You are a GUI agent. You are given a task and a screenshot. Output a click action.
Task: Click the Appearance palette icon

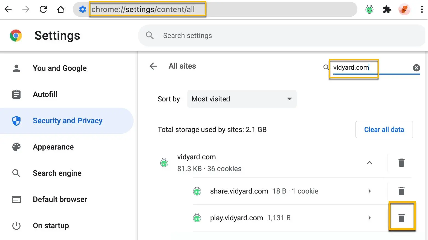[16, 147]
